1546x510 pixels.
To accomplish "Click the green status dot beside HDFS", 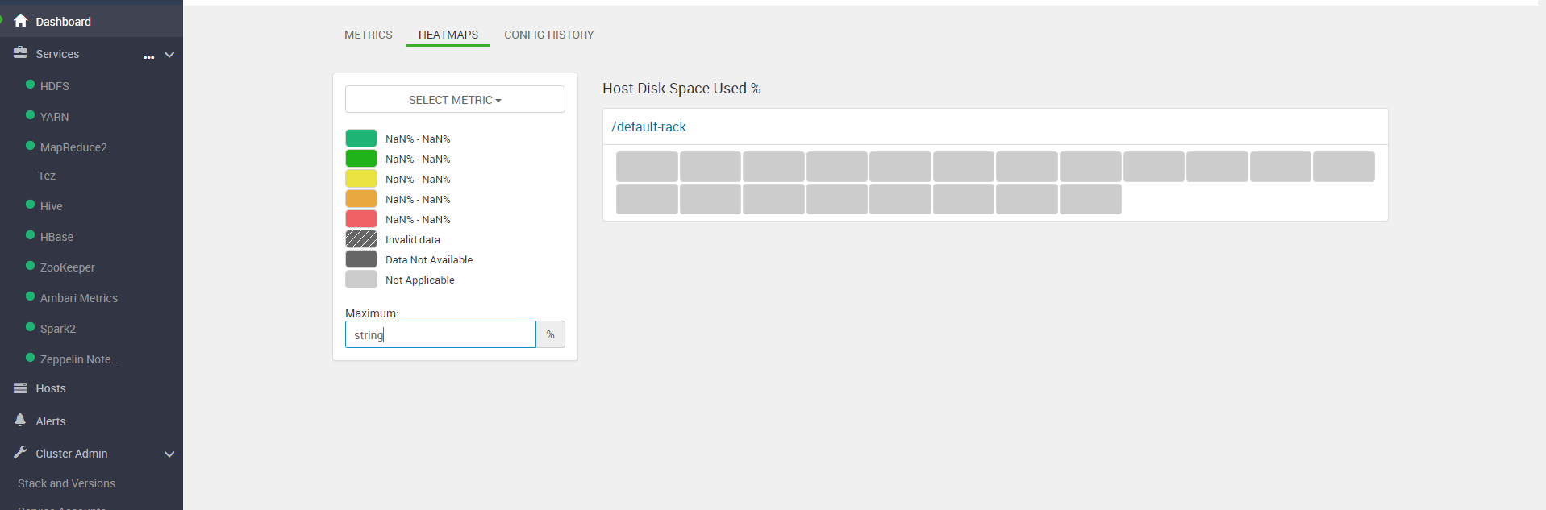I will 31,85.
